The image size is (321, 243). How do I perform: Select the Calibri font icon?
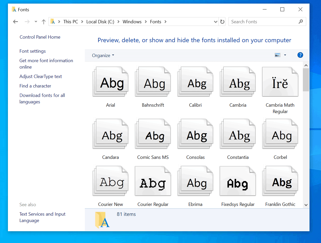coord(195,82)
